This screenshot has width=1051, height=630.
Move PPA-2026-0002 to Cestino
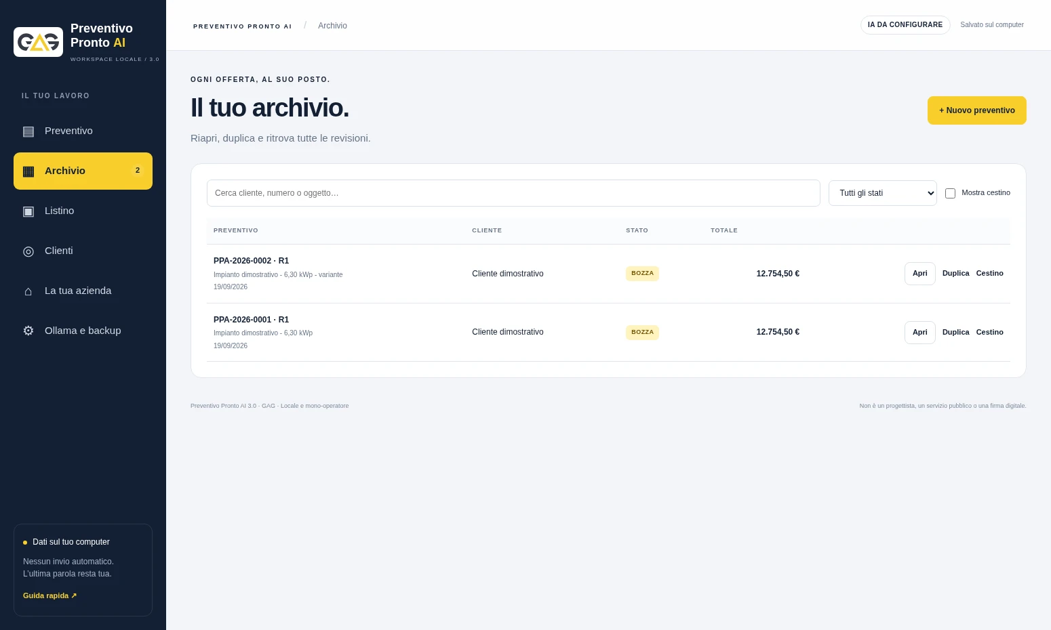click(x=989, y=274)
